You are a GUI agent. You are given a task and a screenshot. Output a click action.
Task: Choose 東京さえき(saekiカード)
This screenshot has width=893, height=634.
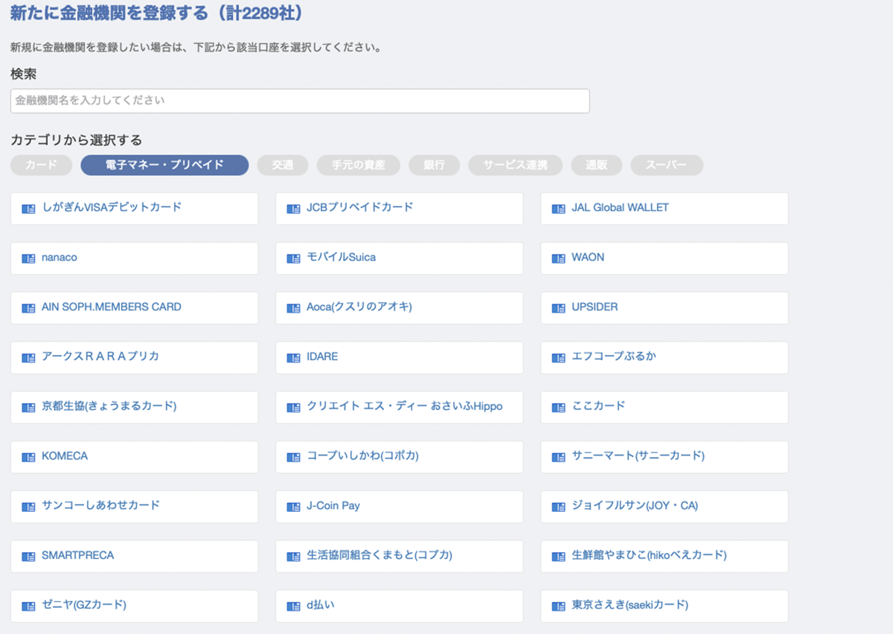pyautogui.click(x=665, y=606)
